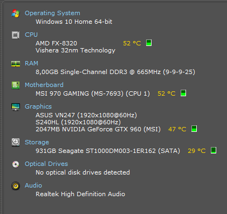Click the RAM memory stick icon
The width and height of the screenshot is (227, 214).
[x=16, y=64]
